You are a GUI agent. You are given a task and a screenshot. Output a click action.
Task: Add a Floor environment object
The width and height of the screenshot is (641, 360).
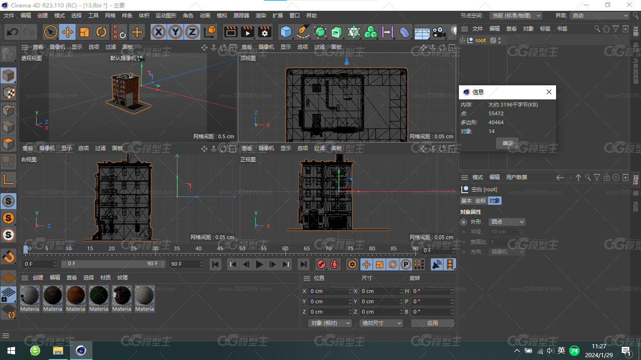(x=421, y=32)
